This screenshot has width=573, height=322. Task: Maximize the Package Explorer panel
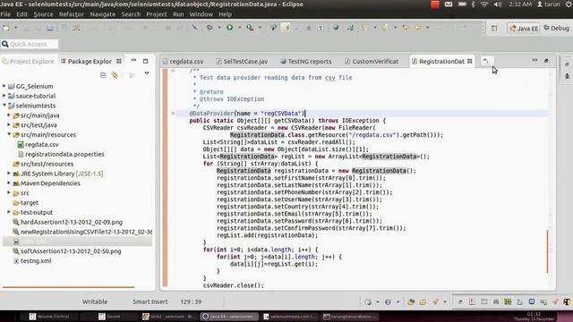point(145,61)
